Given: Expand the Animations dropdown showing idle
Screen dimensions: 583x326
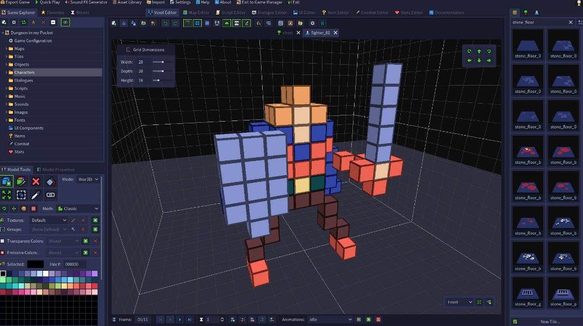Looking at the screenshot, I should coord(330,320).
